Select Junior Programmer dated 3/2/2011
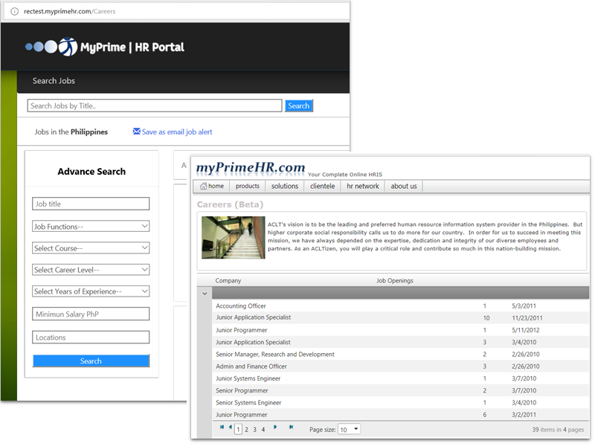595x446 pixels. coord(400,415)
